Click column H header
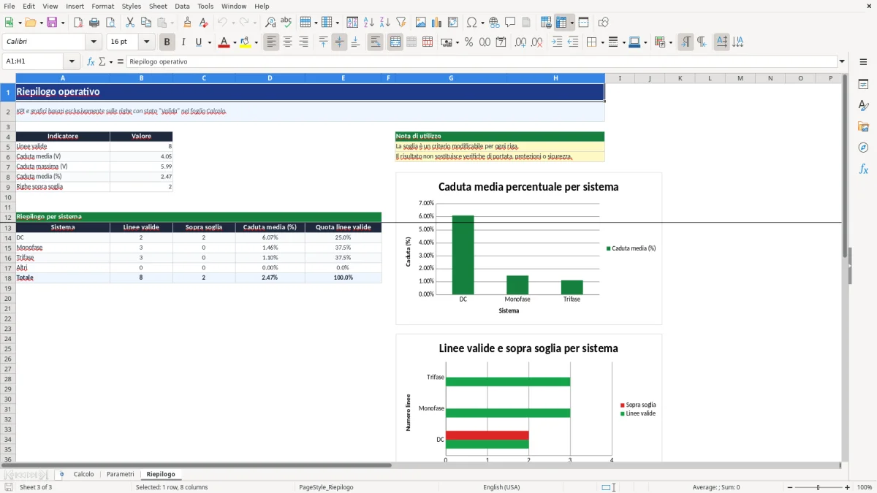 tap(555, 78)
